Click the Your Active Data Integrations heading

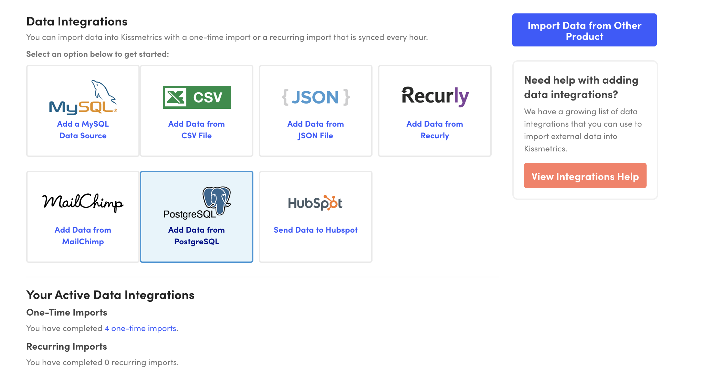point(111,295)
